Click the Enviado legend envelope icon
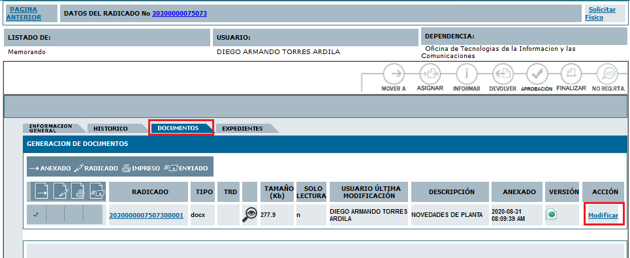The height and width of the screenshot is (258, 630). click(x=170, y=168)
